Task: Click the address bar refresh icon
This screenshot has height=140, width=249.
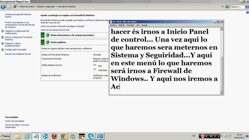Action: (x=227, y=7)
